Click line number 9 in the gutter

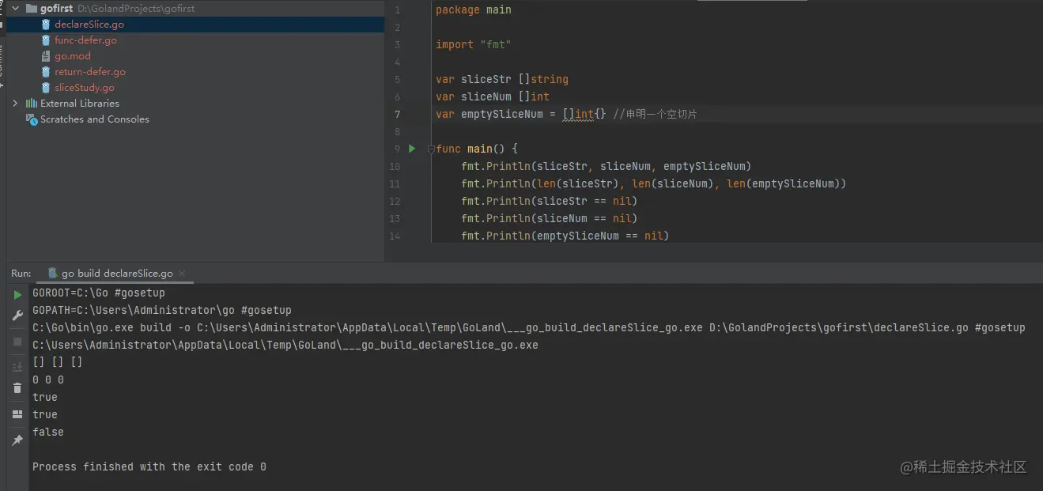pyautogui.click(x=397, y=149)
